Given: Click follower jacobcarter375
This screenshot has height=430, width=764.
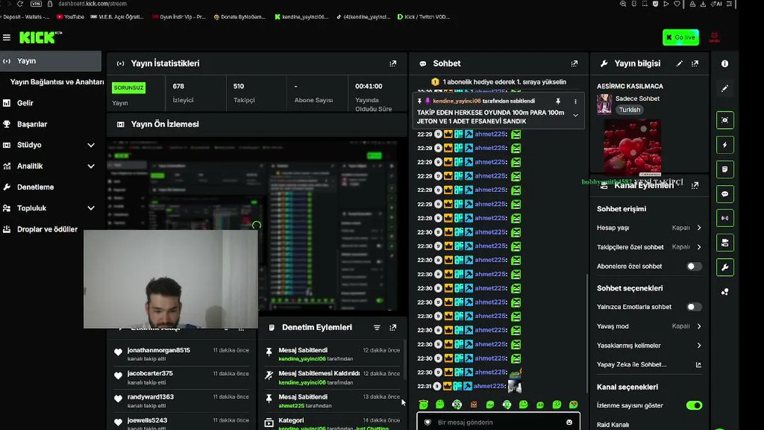Looking at the screenshot, I should [150, 373].
